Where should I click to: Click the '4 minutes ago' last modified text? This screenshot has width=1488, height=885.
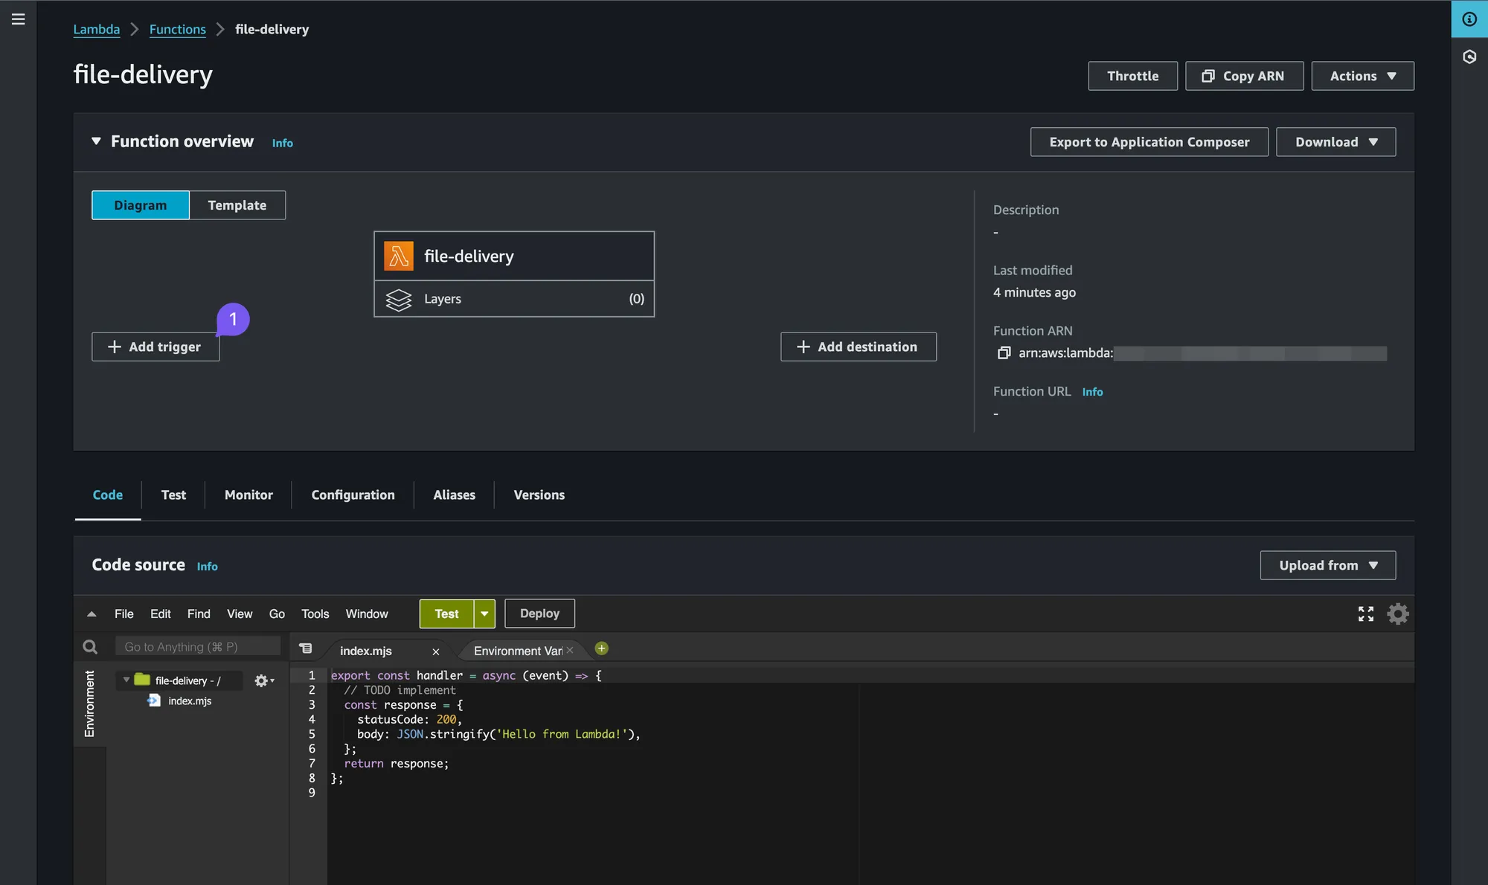point(1034,293)
